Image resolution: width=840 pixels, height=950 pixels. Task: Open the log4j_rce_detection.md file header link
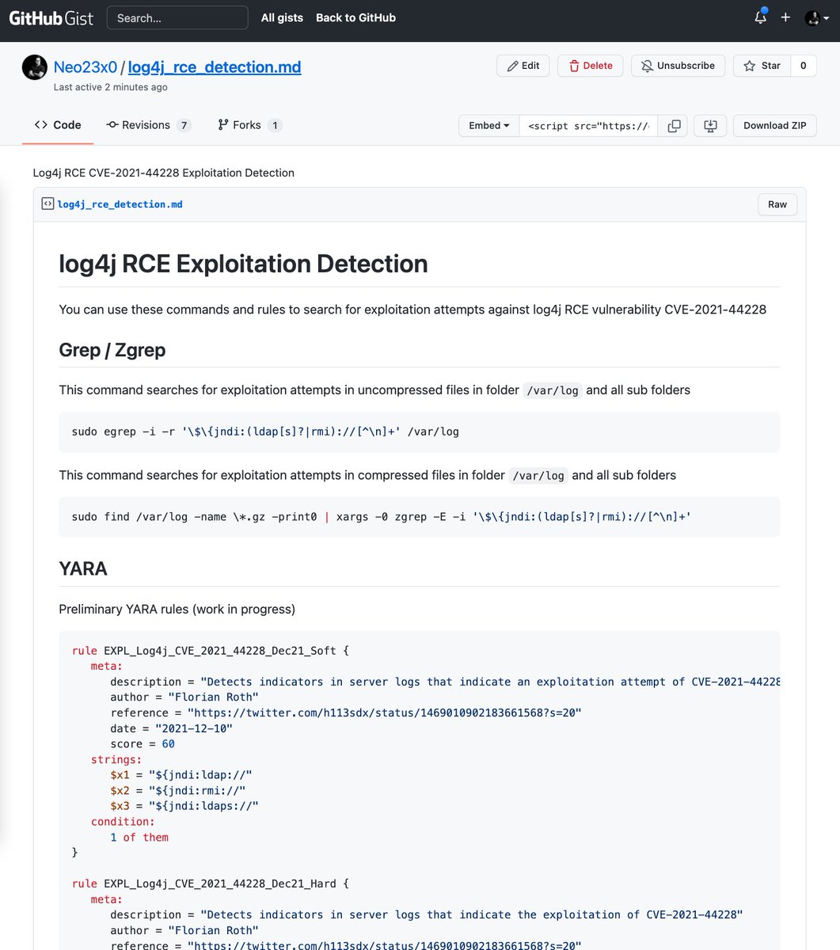[x=120, y=204]
